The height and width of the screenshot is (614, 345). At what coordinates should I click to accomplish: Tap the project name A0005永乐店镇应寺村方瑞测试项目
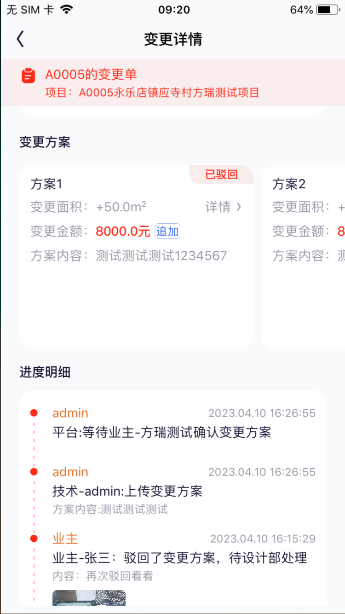(x=169, y=93)
